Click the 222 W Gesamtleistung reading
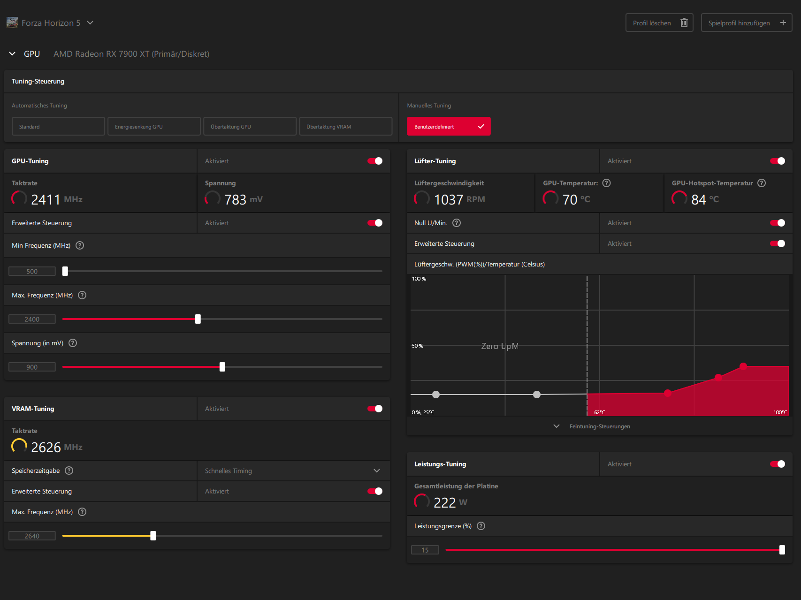This screenshot has height=600, width=801. pyautogui.click(x=450, y=502)
